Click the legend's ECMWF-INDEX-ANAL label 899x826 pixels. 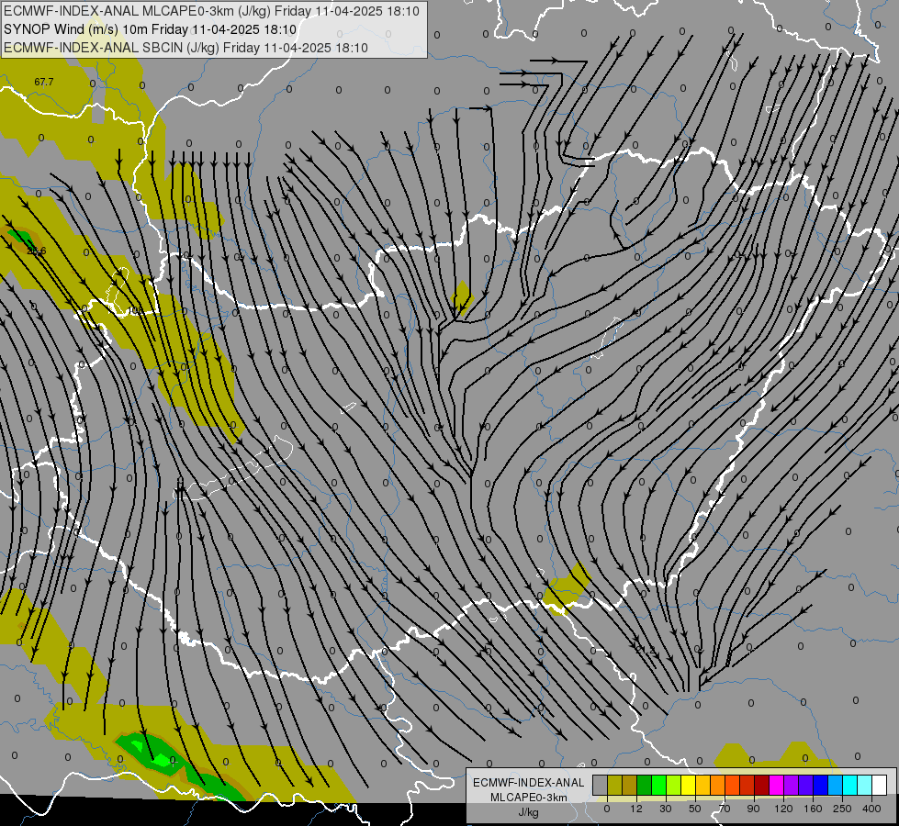529,783
